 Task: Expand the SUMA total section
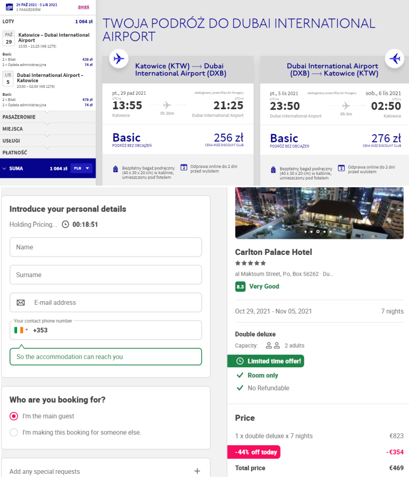[5, 169]
